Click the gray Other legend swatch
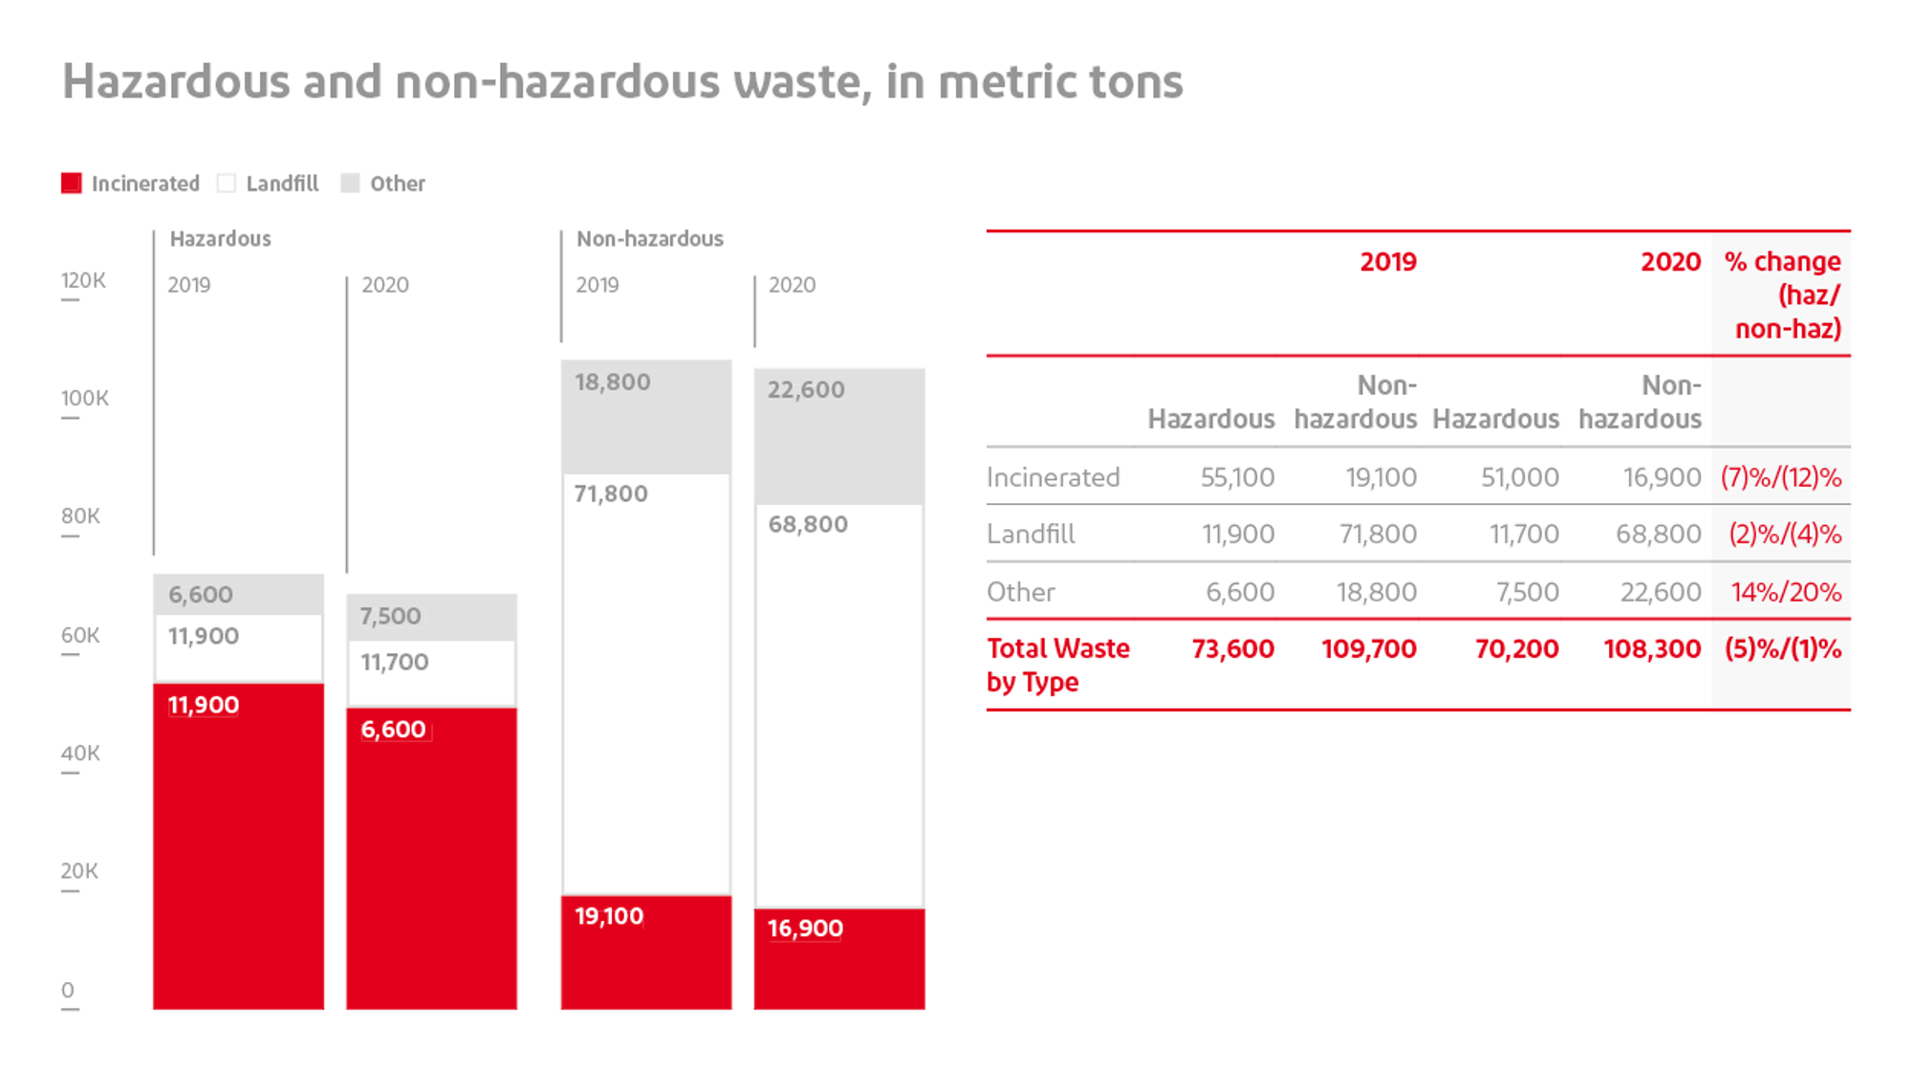This screenshot has height=1071, width=1912. (351, 183)
